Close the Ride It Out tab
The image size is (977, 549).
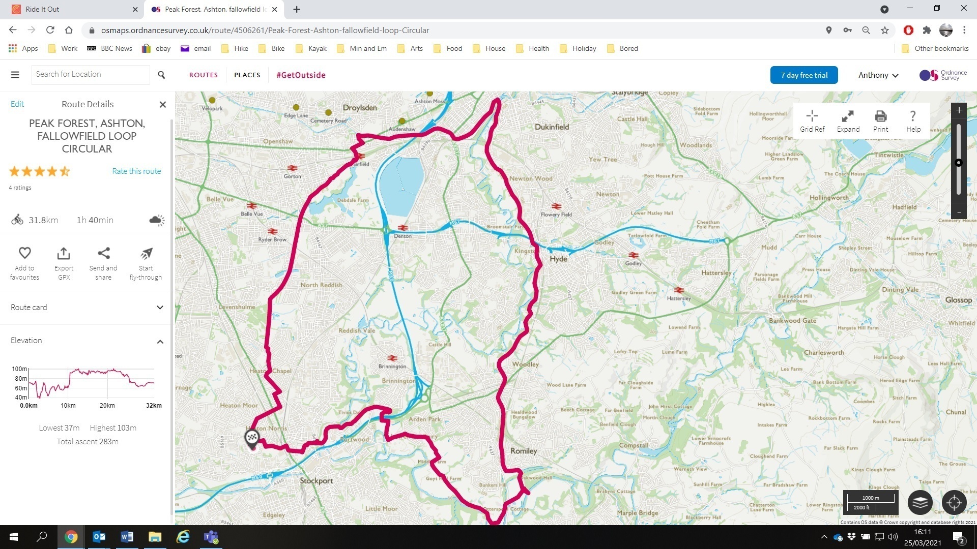(x=135, y=9)
